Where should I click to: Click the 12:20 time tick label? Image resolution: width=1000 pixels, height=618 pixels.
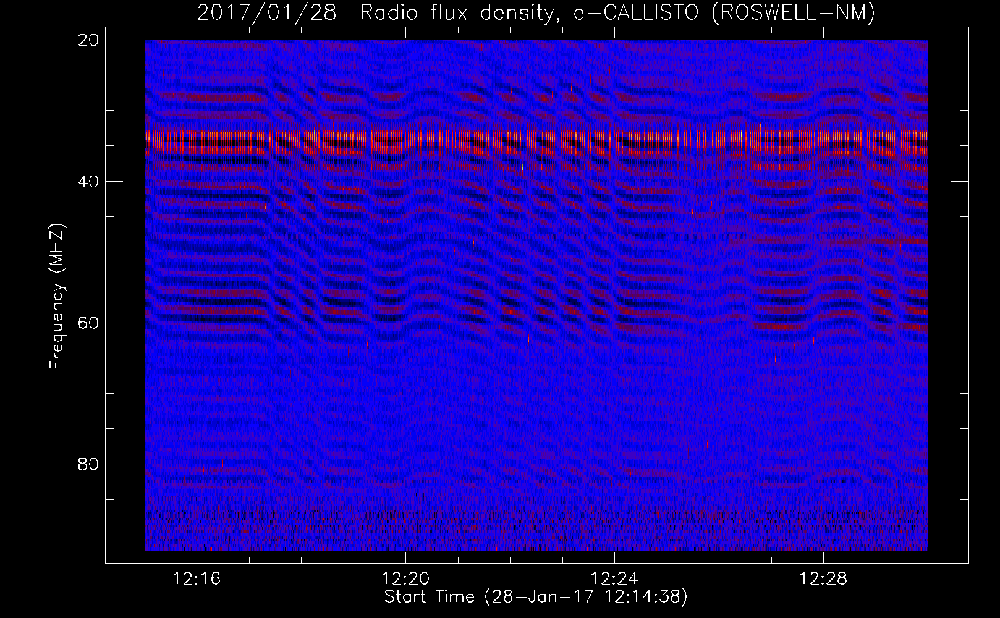point(405,579)
